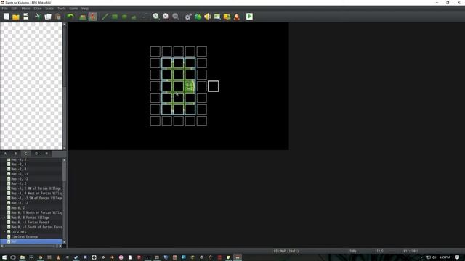The width and height of the screenshot is (465, 261).
Task: Open the Help menu
Action: 85,9
